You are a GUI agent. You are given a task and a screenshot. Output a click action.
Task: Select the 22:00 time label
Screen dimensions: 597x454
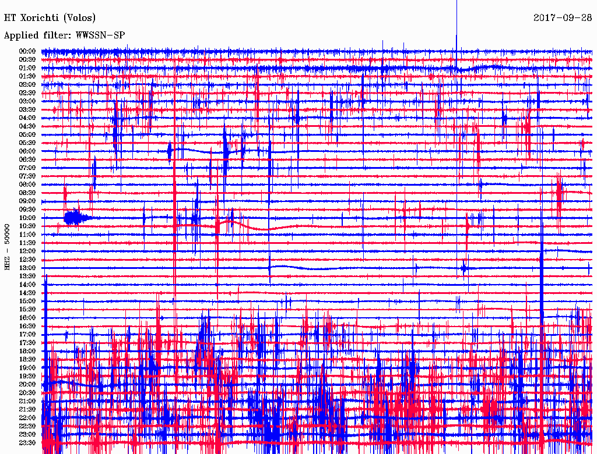click(x=27, y=418)
